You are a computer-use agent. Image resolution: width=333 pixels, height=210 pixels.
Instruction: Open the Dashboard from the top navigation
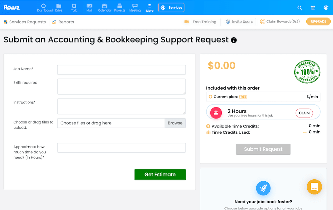point(45,8)
